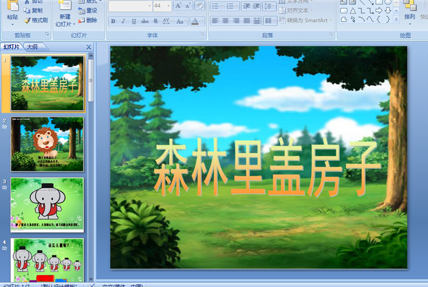Select the down arrow shape
The height and width of the screenshot is (287, 428).
[387, 11]
